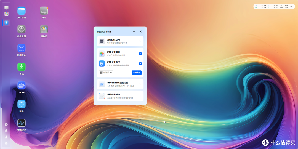
Task: Show desktop via sidebar monitor icon
Action: [6, 7]
